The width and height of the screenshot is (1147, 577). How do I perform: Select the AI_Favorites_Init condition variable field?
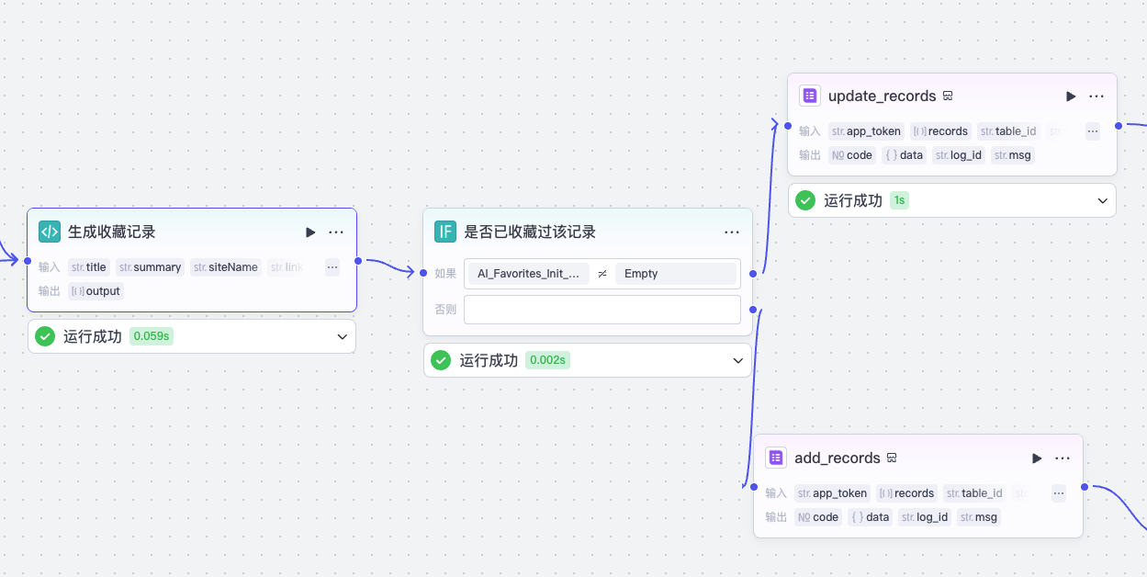click(x=527, y=274)
